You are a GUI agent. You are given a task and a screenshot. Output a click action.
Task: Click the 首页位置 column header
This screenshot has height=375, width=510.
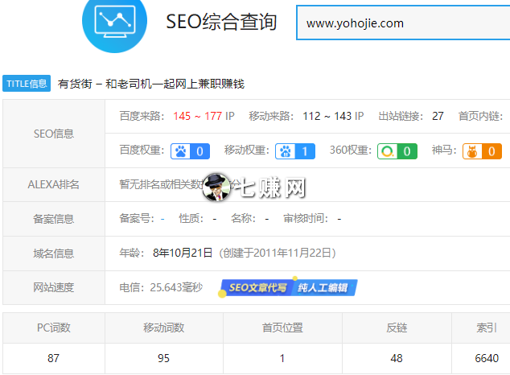(282, 328)
